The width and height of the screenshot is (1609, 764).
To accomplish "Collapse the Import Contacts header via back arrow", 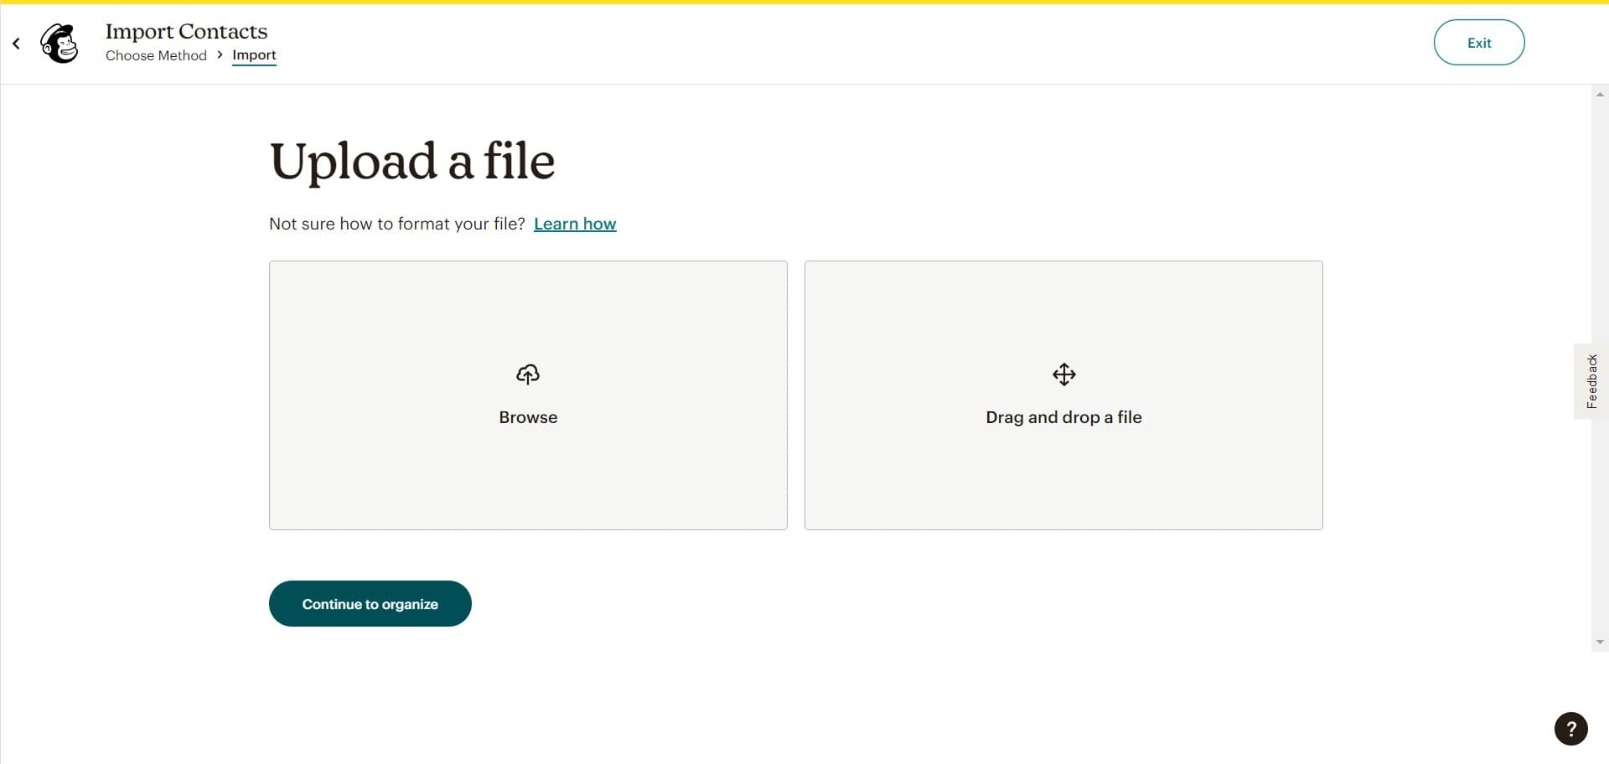I will (15, 43).
